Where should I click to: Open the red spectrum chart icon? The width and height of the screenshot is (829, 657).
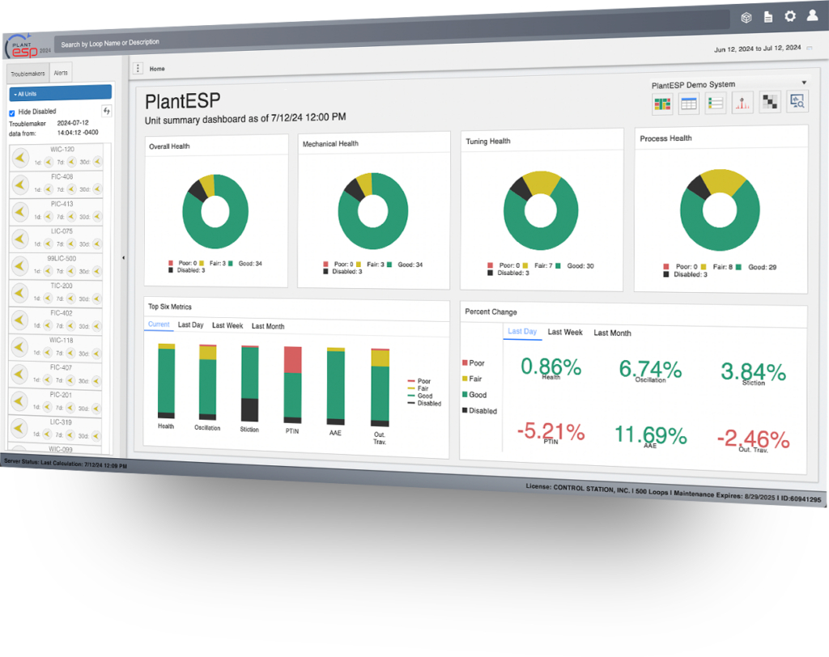[742, 102]
